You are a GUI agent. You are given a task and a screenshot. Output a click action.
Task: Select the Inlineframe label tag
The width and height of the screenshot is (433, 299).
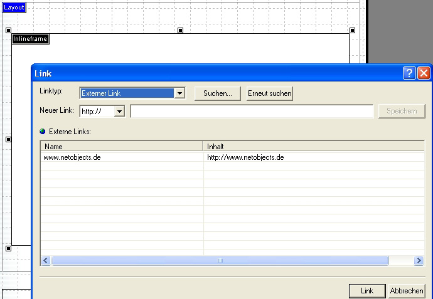click(x=30, y=39)
